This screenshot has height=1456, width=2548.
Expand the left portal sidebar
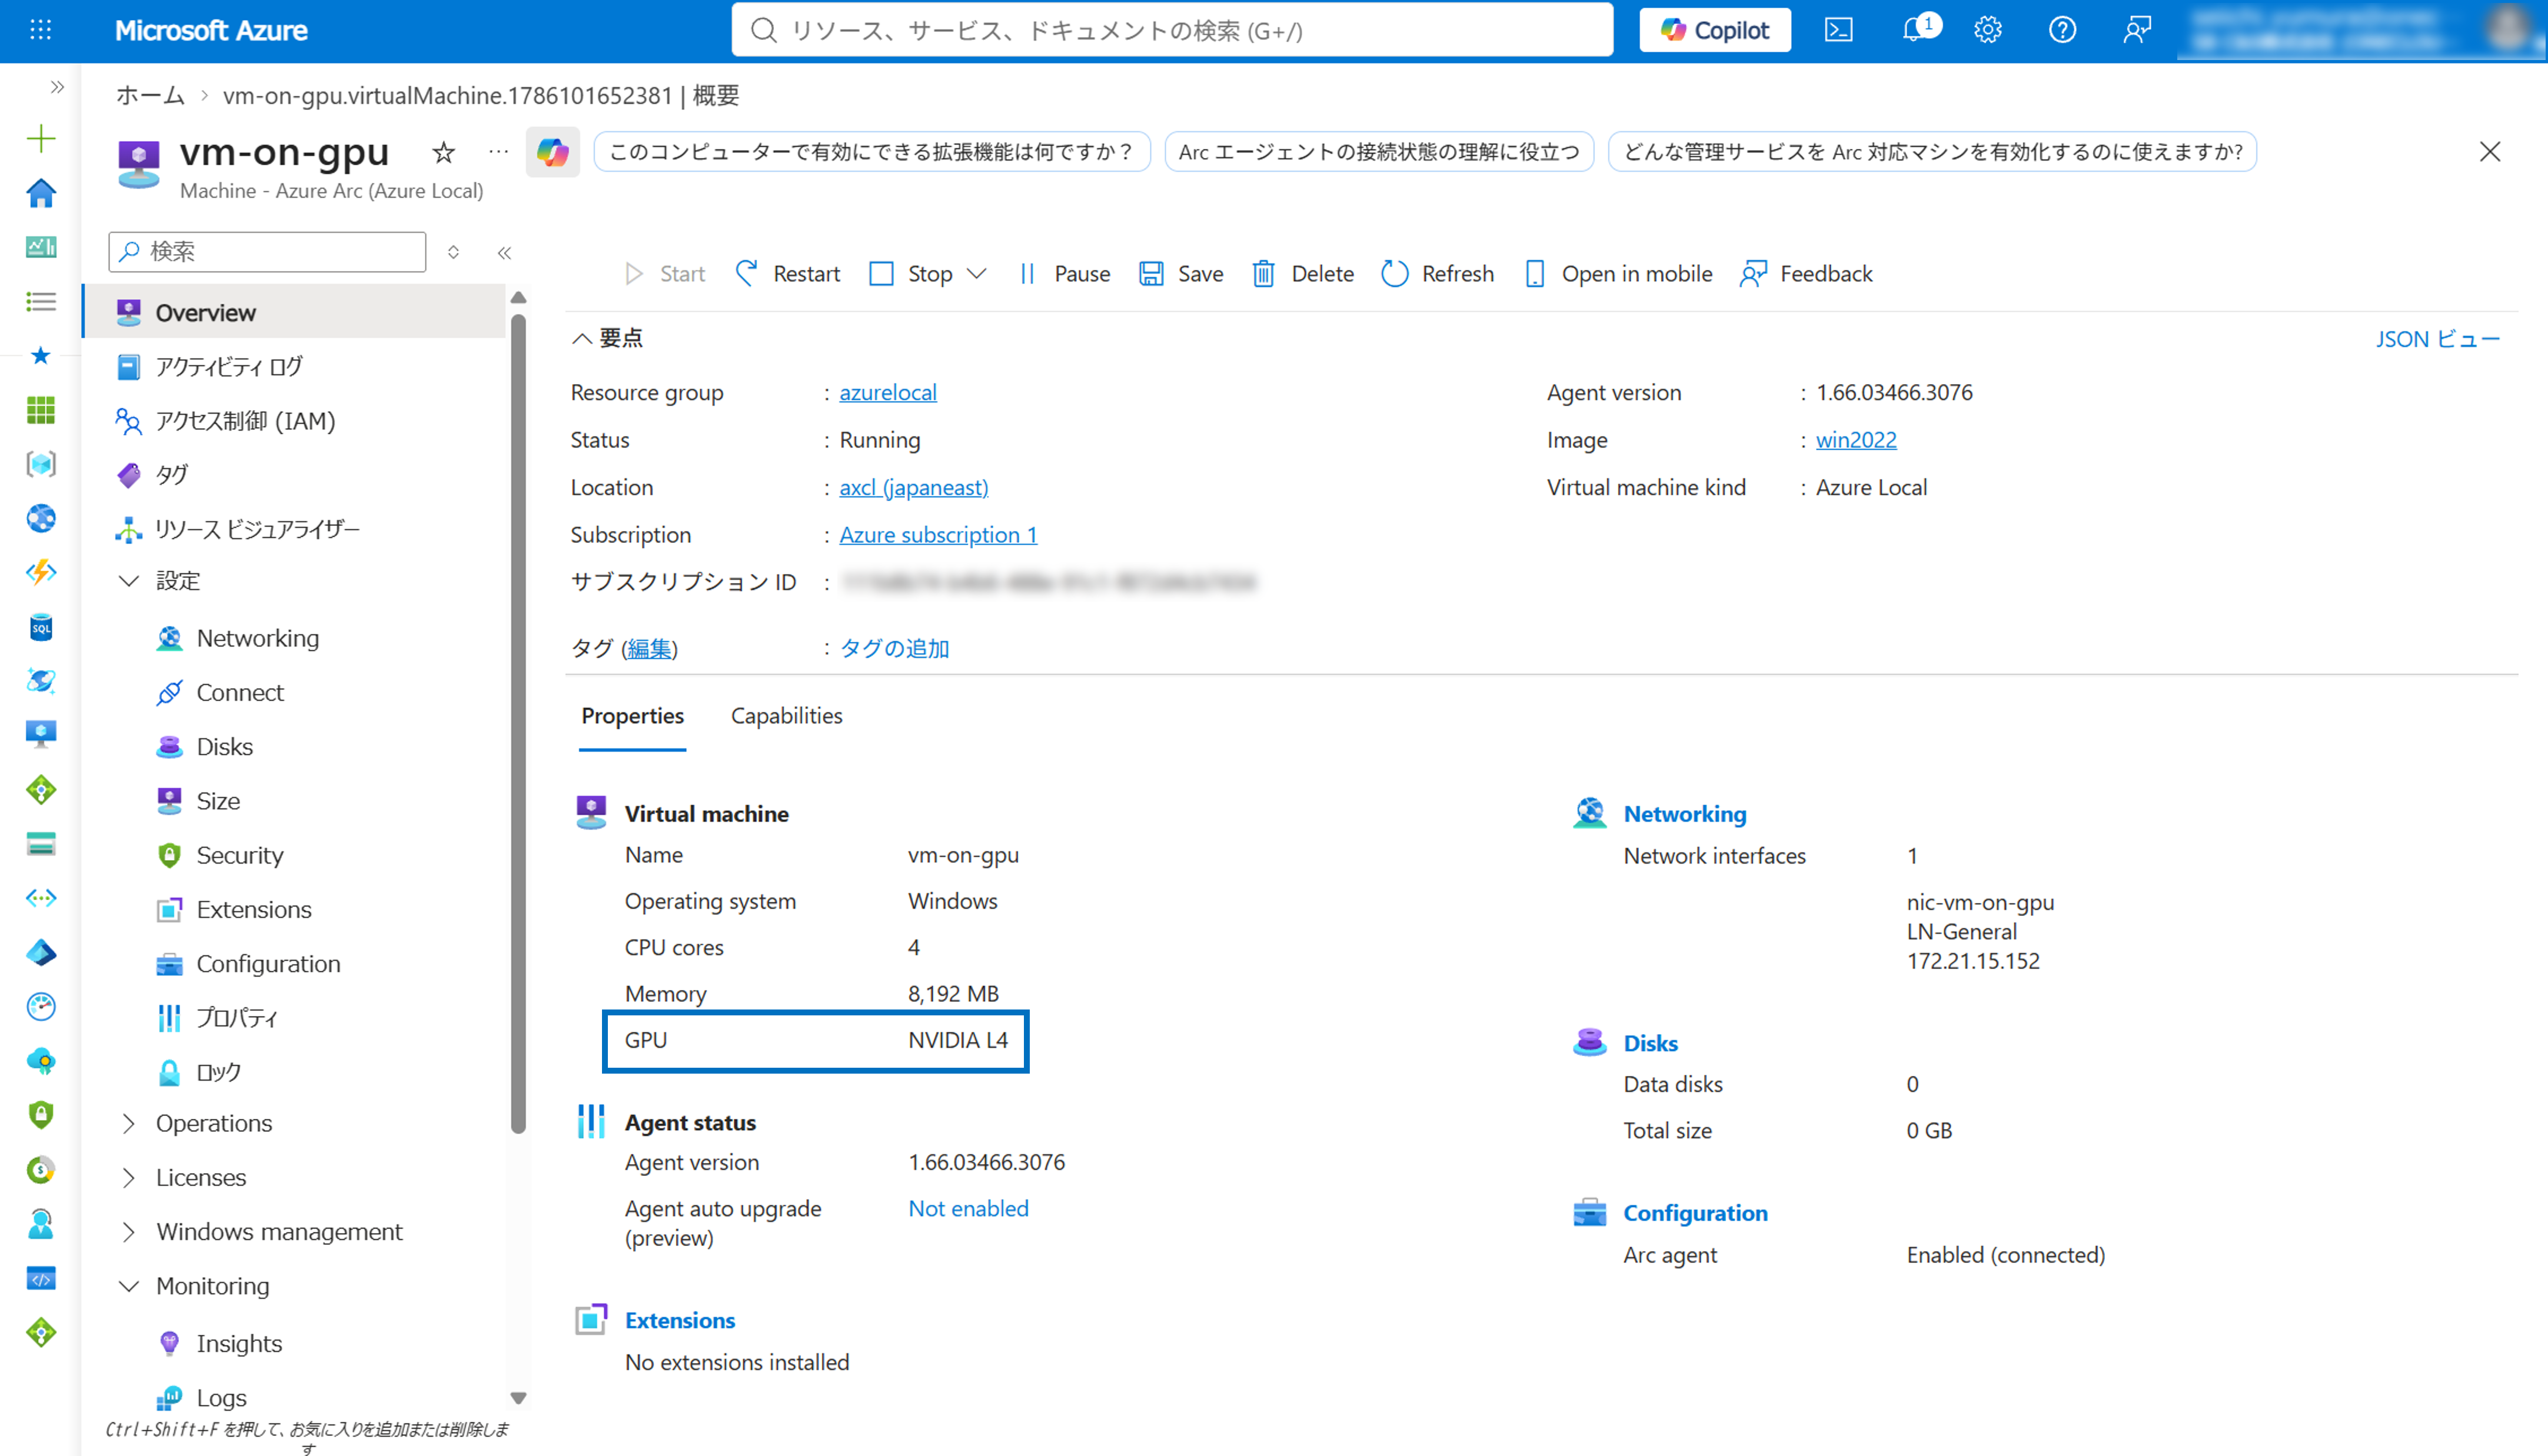tap(57, 87)
